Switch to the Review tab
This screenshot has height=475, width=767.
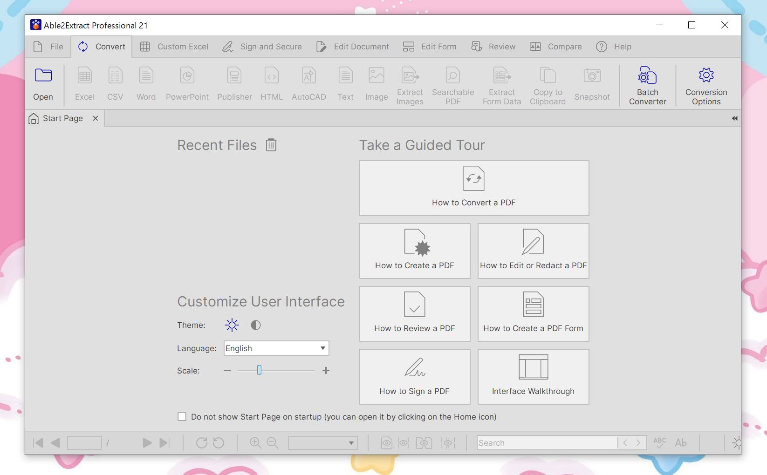coord(493,47)
